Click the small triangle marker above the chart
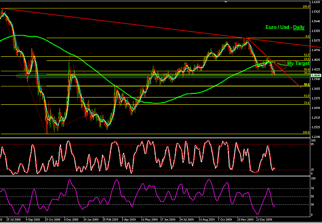This screenshot has height=223, width=322. pyautogui.click(x=226, y=2)
